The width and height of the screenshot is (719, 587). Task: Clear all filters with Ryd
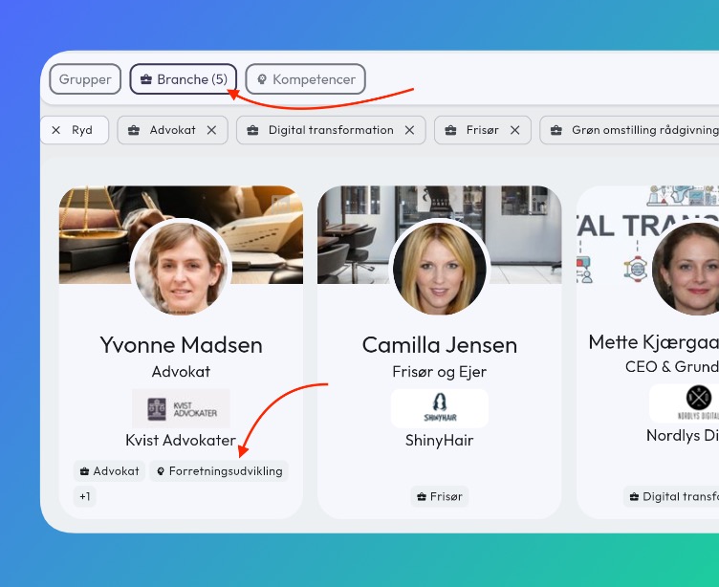(74, 130)
